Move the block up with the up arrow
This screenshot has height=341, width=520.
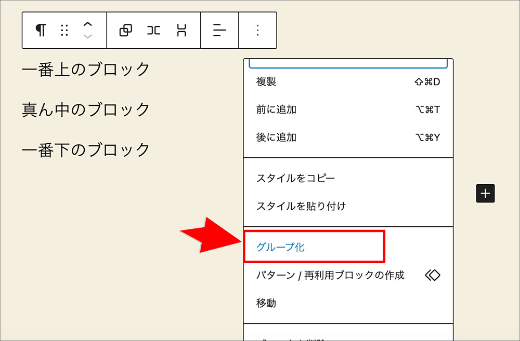[88, 24]
